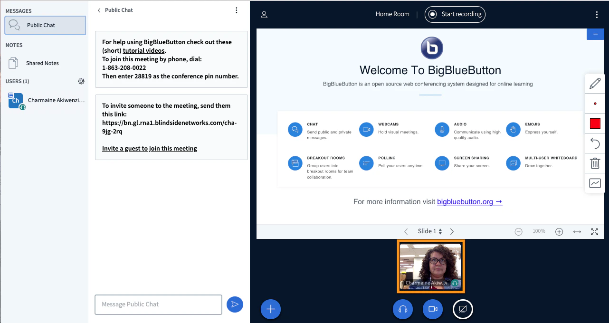Open manage users gear settings
The image size is (609, 323).
tap(81, 81)
